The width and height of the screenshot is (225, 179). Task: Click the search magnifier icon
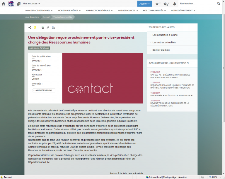[218, 3]
